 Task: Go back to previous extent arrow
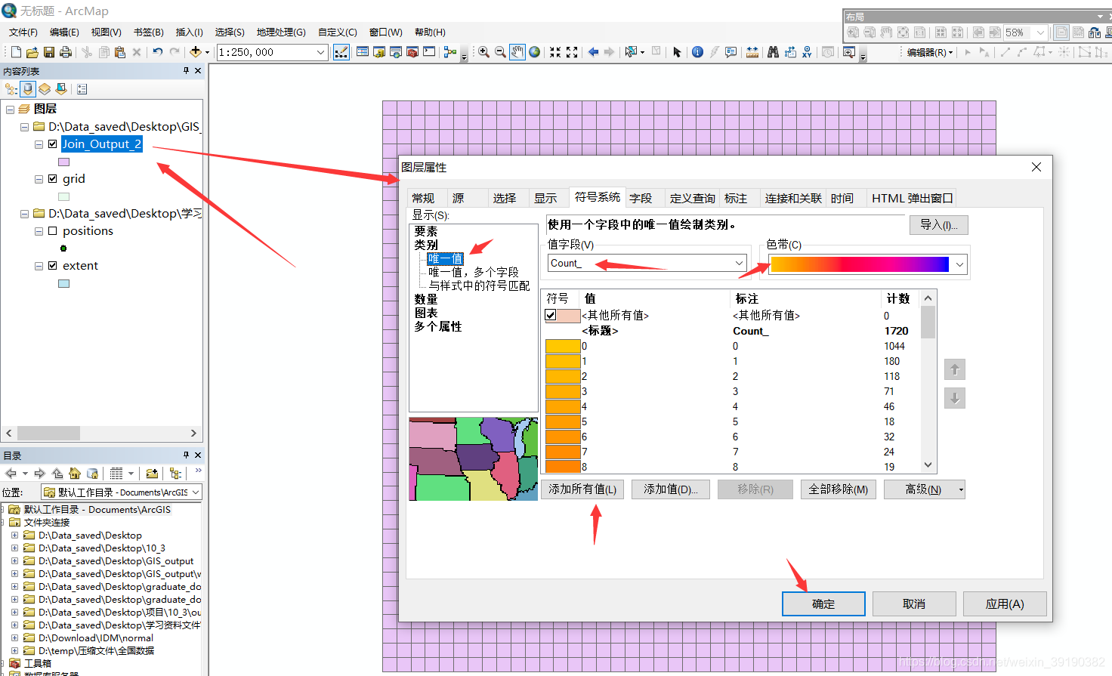[593, 52]
